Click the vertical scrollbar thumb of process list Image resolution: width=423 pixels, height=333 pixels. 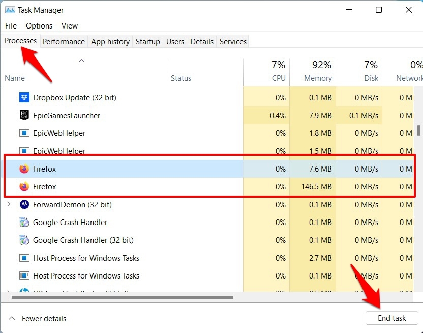pyautogui.click(x=419, y=130)
